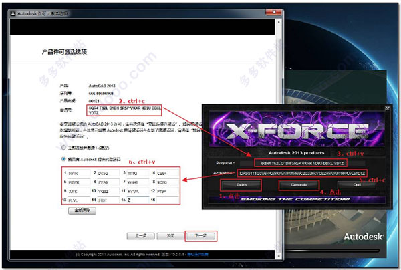This screenshot has height=270, width=401.
Task: Close the Autodesk licensing window
Action: click(x=274, y=12)
